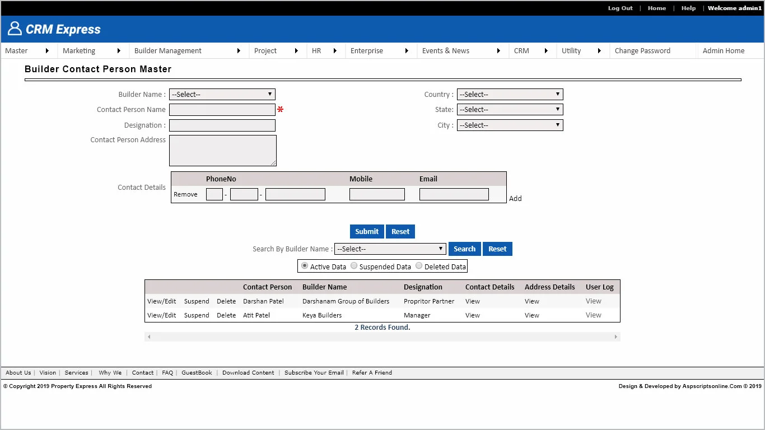Expand the CRM menu
Viewport: 765px width, 430px height.
(x=533, y=50)
